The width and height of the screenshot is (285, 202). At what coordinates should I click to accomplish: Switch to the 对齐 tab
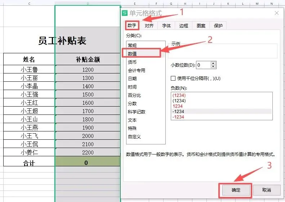(x=149, y=26)
